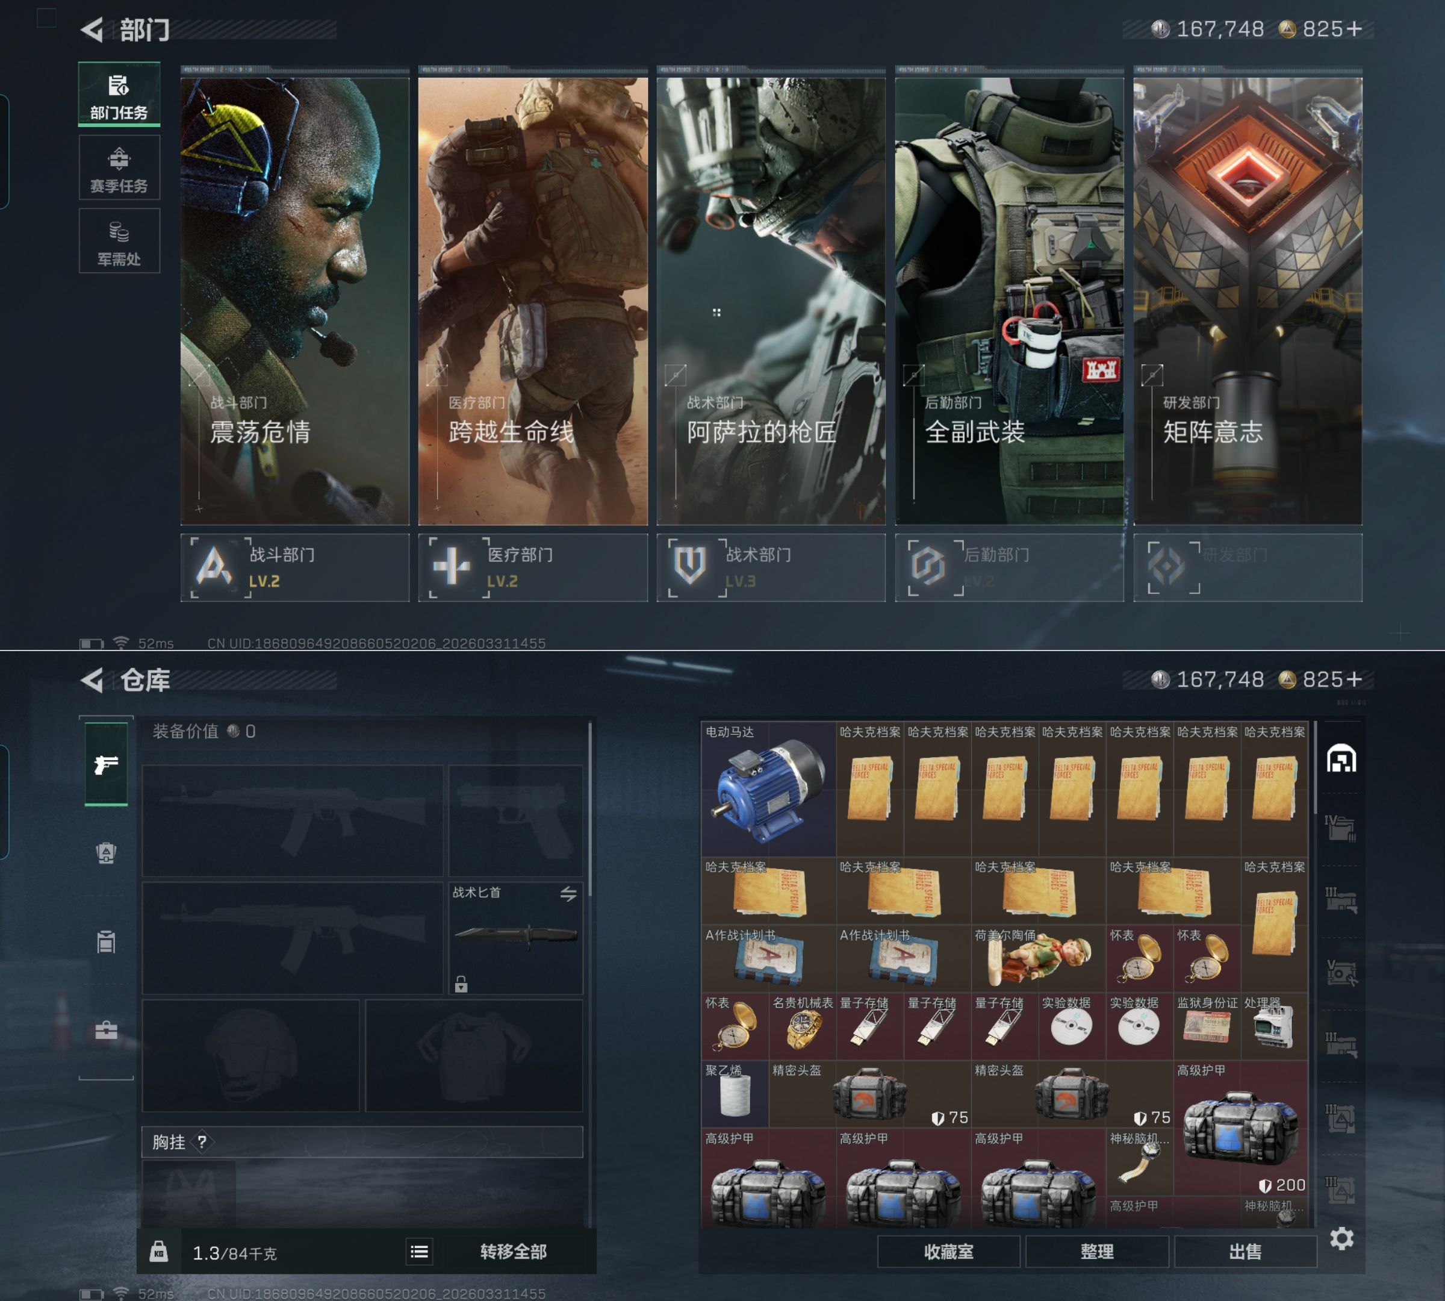Switch to the 赛季任务 tab

pos(119,169)
